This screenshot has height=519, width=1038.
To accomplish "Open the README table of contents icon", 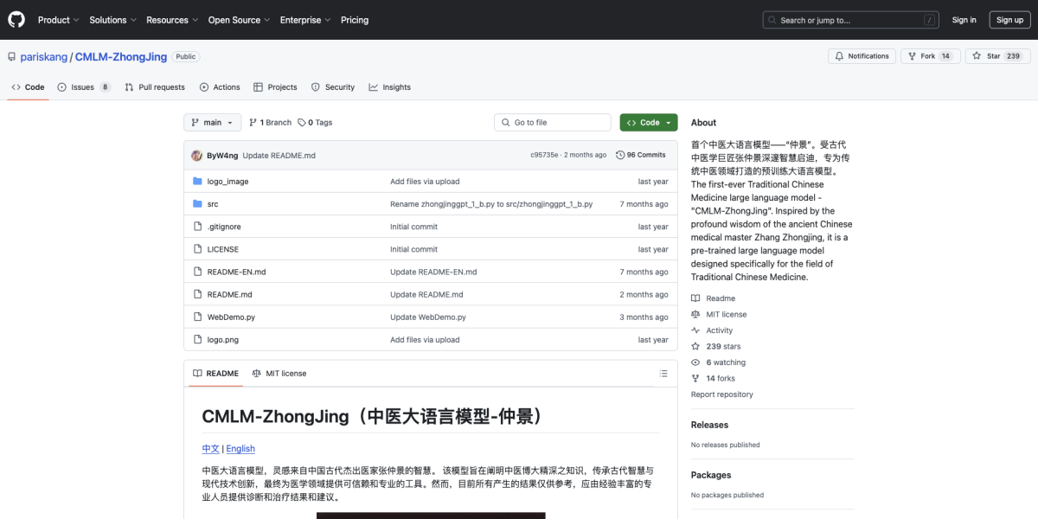I will [663, 373].
